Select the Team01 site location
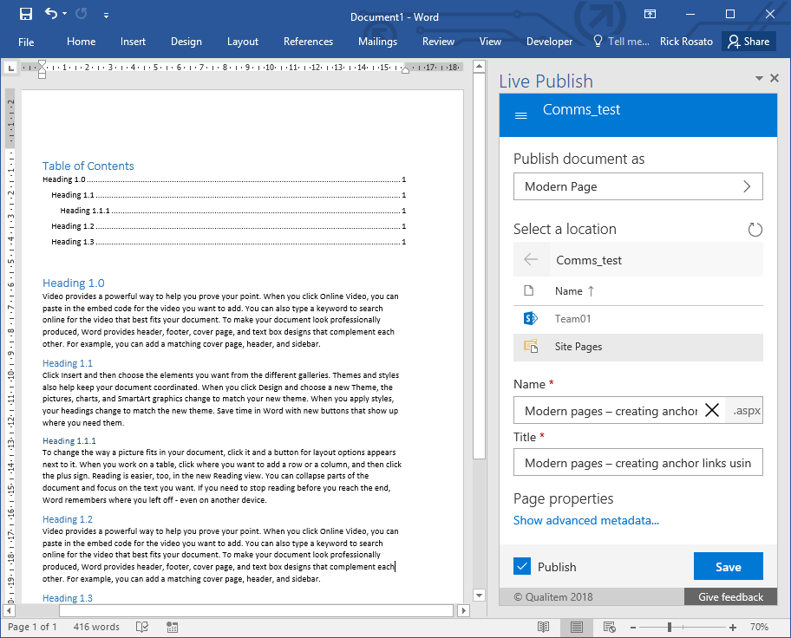Viewport: 791px width, 638px height. pos(638,319)
